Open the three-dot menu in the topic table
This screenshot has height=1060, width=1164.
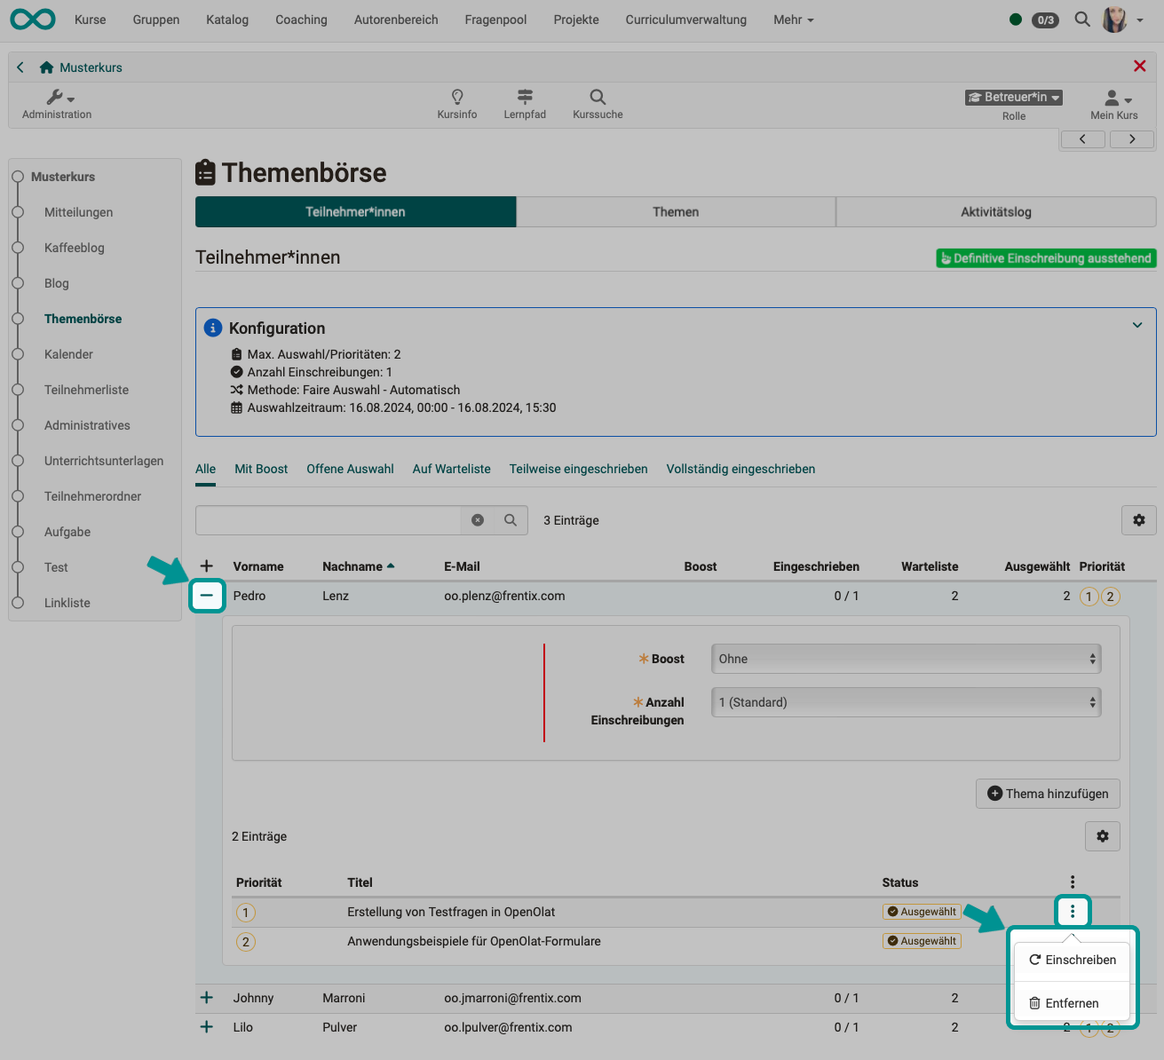1072,911
